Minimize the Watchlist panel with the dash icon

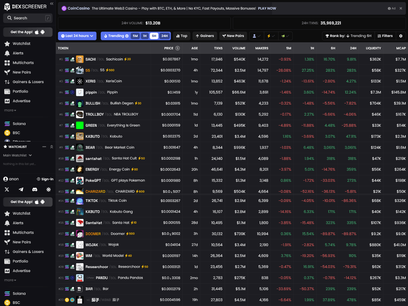pyautogui.click(x=44, y=147)
